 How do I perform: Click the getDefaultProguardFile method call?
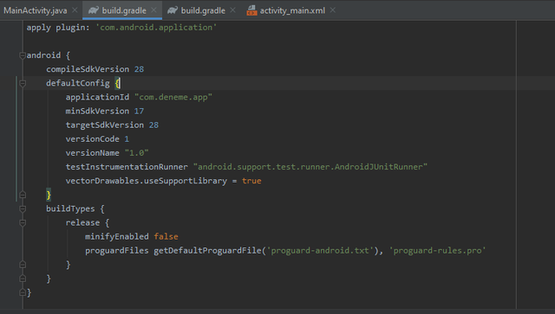[207, 251]
